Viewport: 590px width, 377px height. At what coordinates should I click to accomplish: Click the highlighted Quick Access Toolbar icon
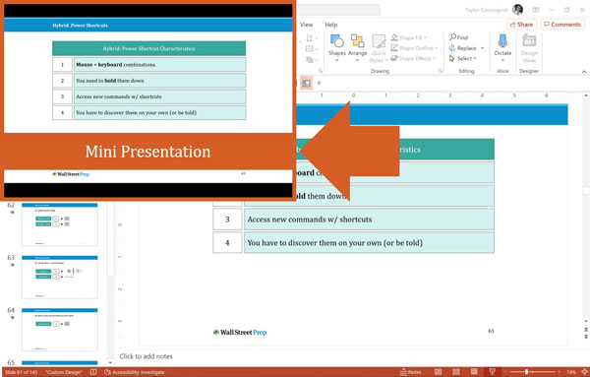306,84
